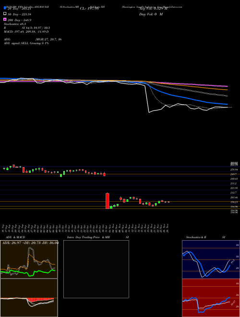Image resolution: width=240 pixels, height=317 pixels.
Task: Open the ADX line chart thumbnail
Action: click(29, 259)
